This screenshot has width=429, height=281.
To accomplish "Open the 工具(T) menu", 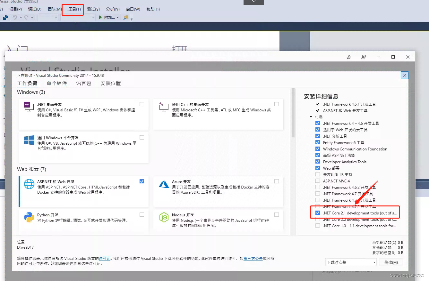I will (x=74, y=9).
